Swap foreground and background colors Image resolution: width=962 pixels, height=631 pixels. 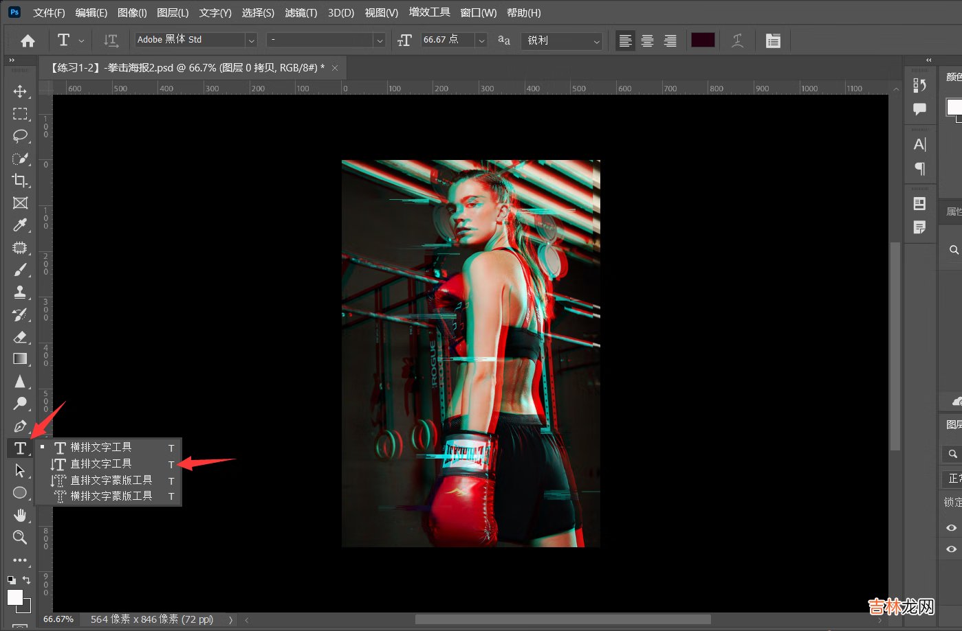pos(26,580)
